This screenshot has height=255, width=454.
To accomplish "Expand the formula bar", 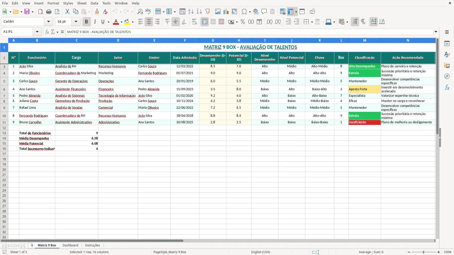I will coord(436,32).
